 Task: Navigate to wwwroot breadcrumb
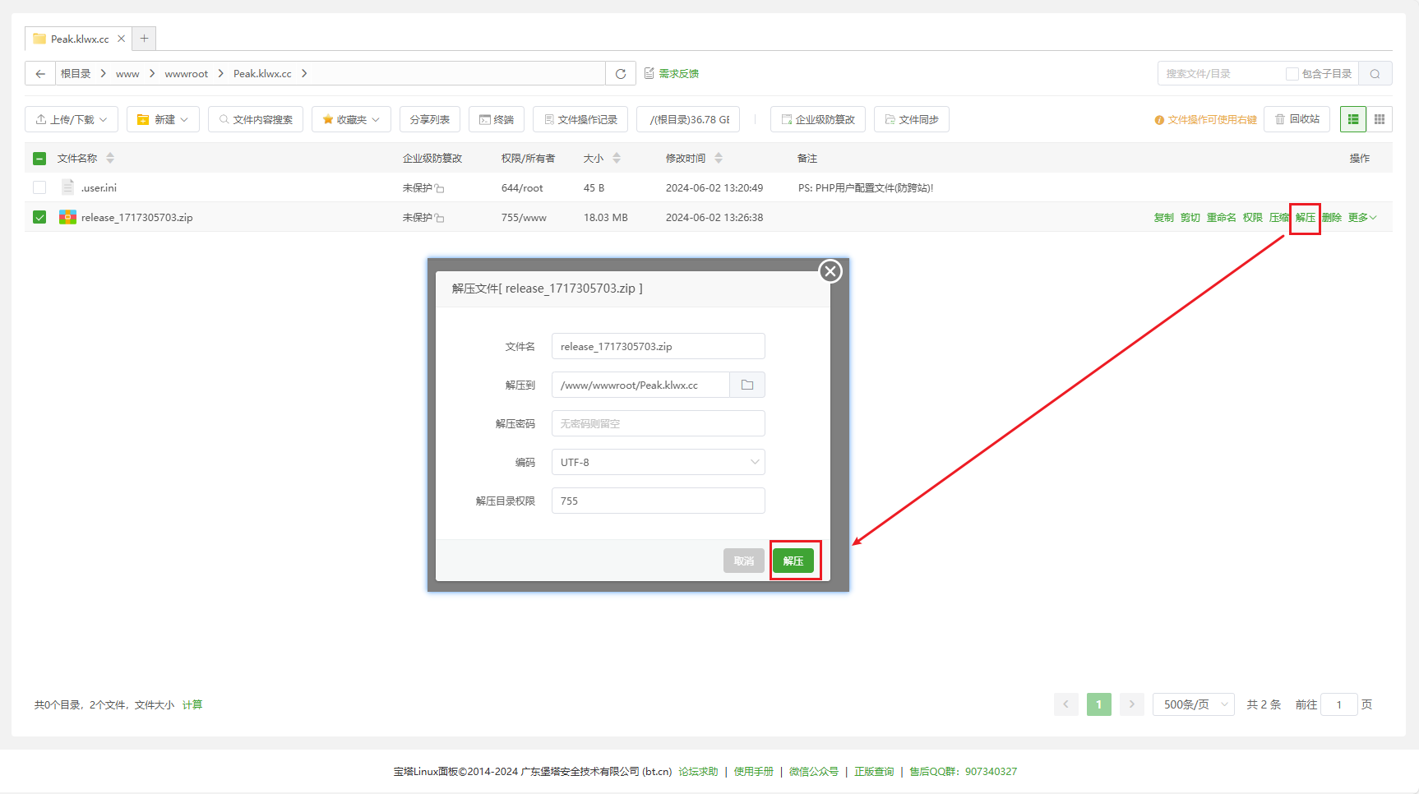(187, 73)
